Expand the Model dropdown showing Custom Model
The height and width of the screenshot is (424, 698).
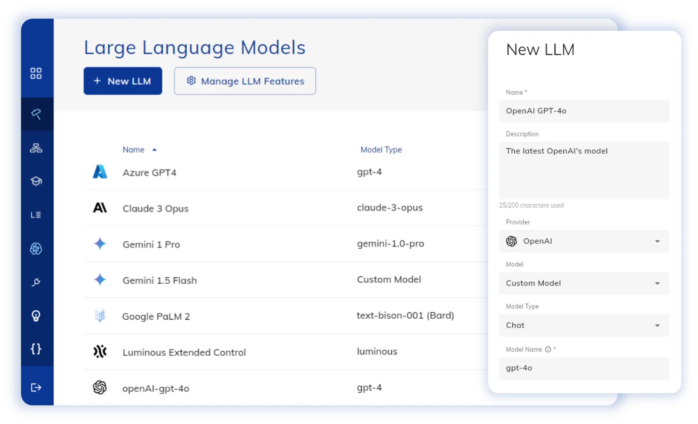pyautogui.click(x=584, y=283)
